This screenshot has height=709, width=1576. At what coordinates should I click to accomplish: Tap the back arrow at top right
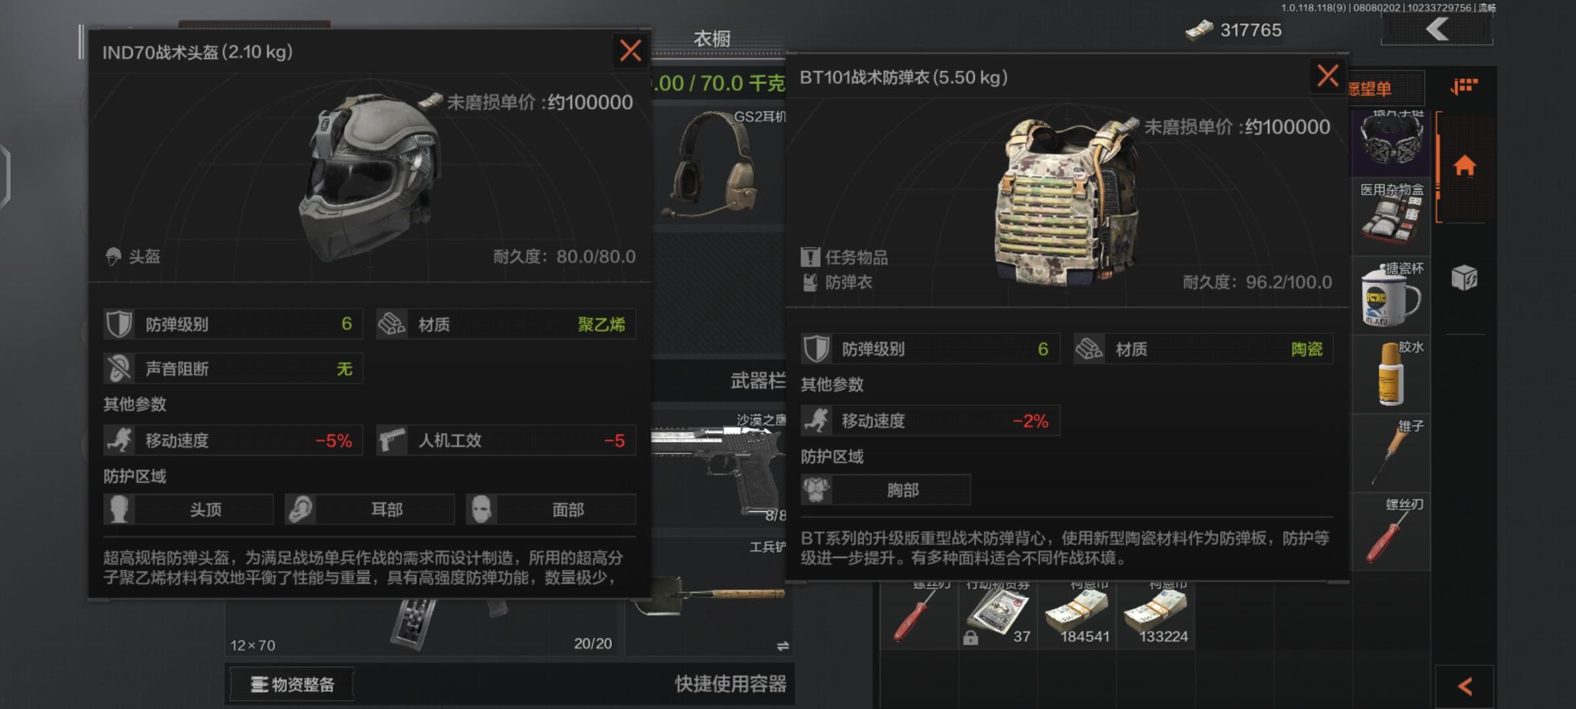point(1437,29)
